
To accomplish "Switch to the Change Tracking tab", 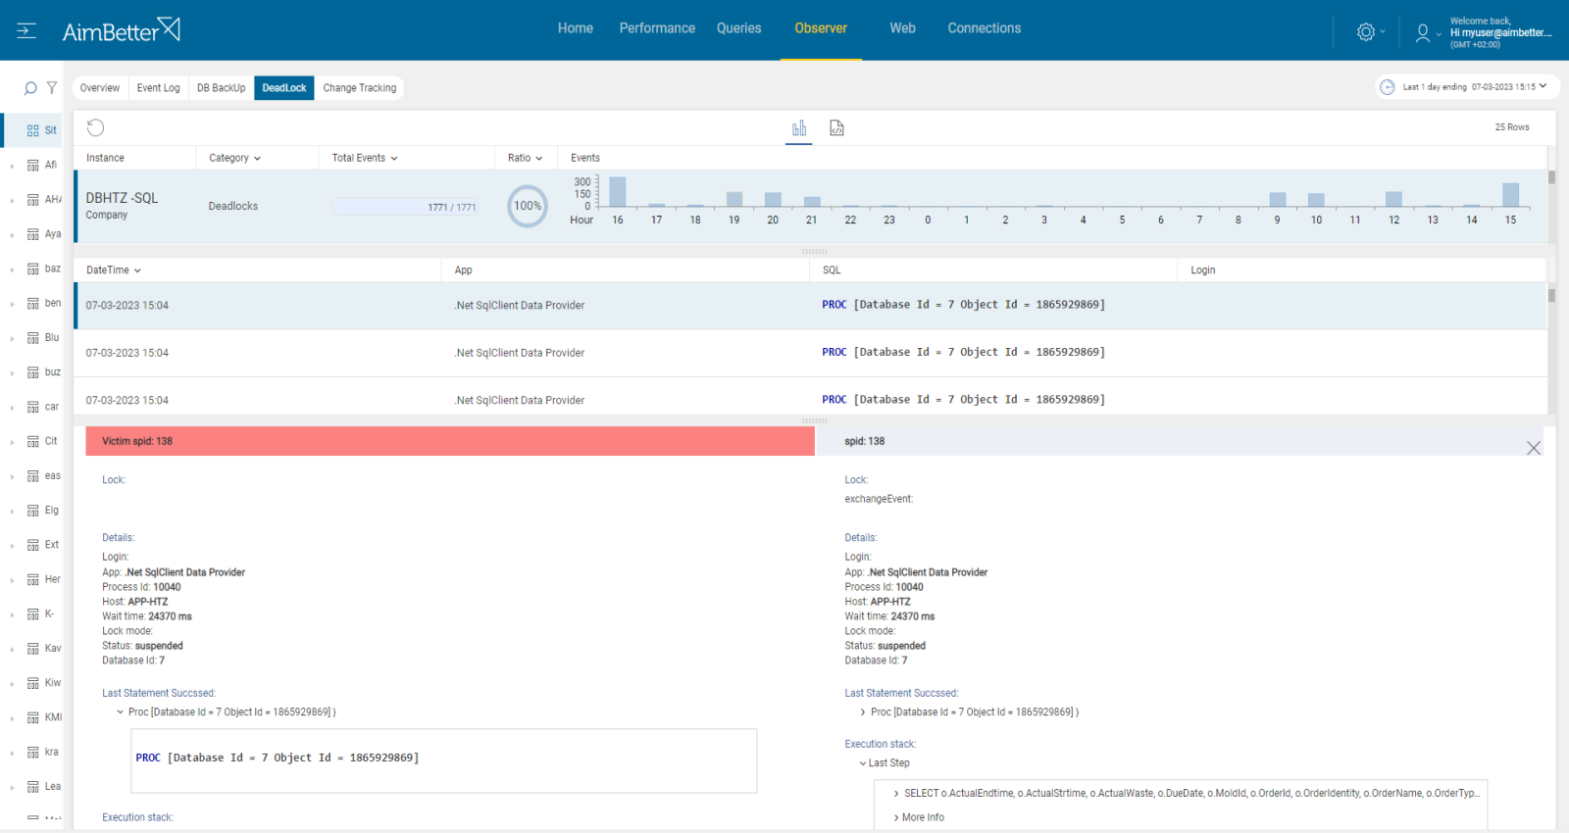I will coord(360,88).
